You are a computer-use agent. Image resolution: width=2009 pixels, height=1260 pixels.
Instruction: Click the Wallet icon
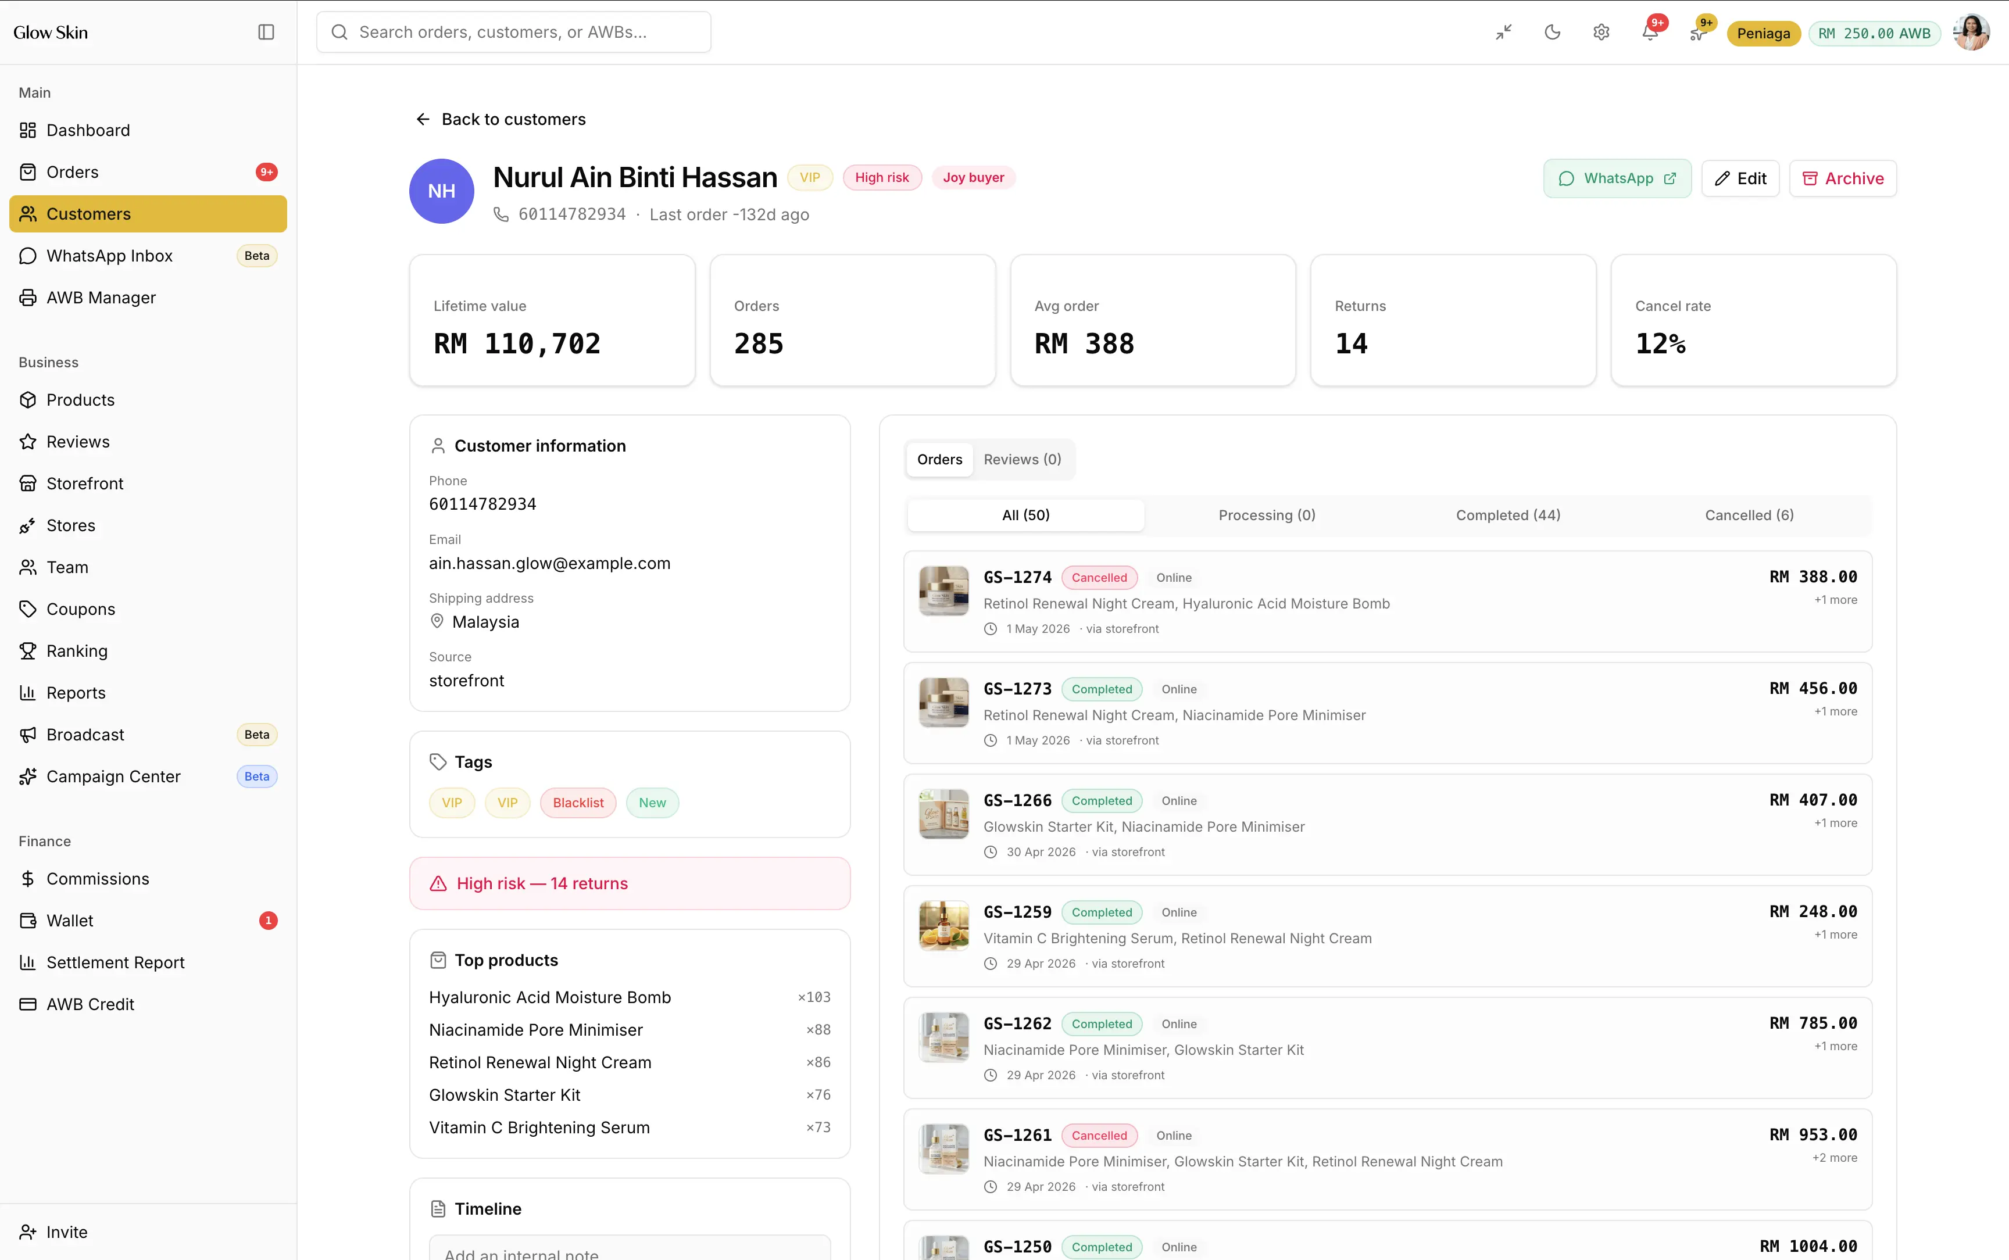pos(28,921)
